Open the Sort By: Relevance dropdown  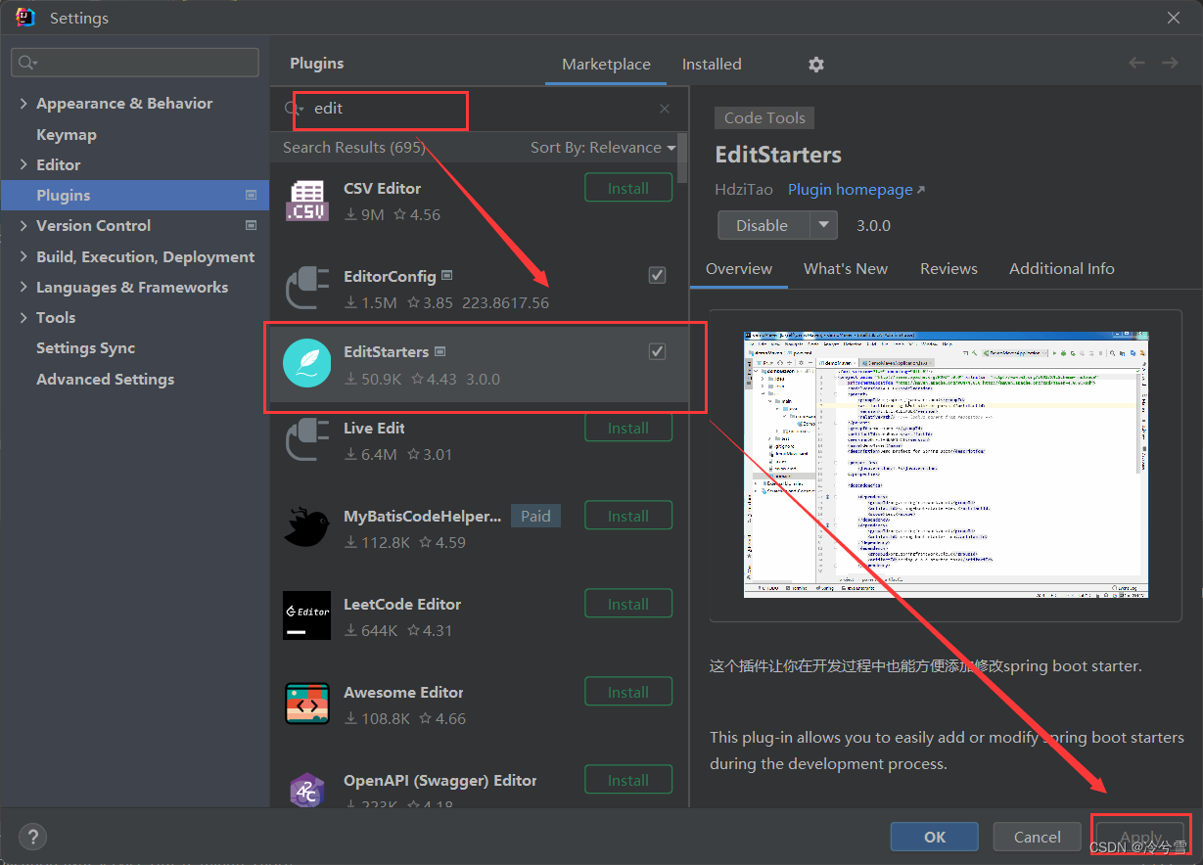click(603, 148)
